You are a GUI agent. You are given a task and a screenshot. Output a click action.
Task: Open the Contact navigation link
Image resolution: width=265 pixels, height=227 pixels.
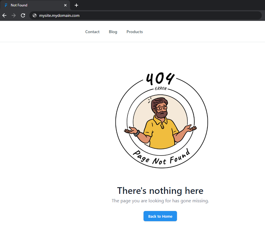click(x=92, y=32)
